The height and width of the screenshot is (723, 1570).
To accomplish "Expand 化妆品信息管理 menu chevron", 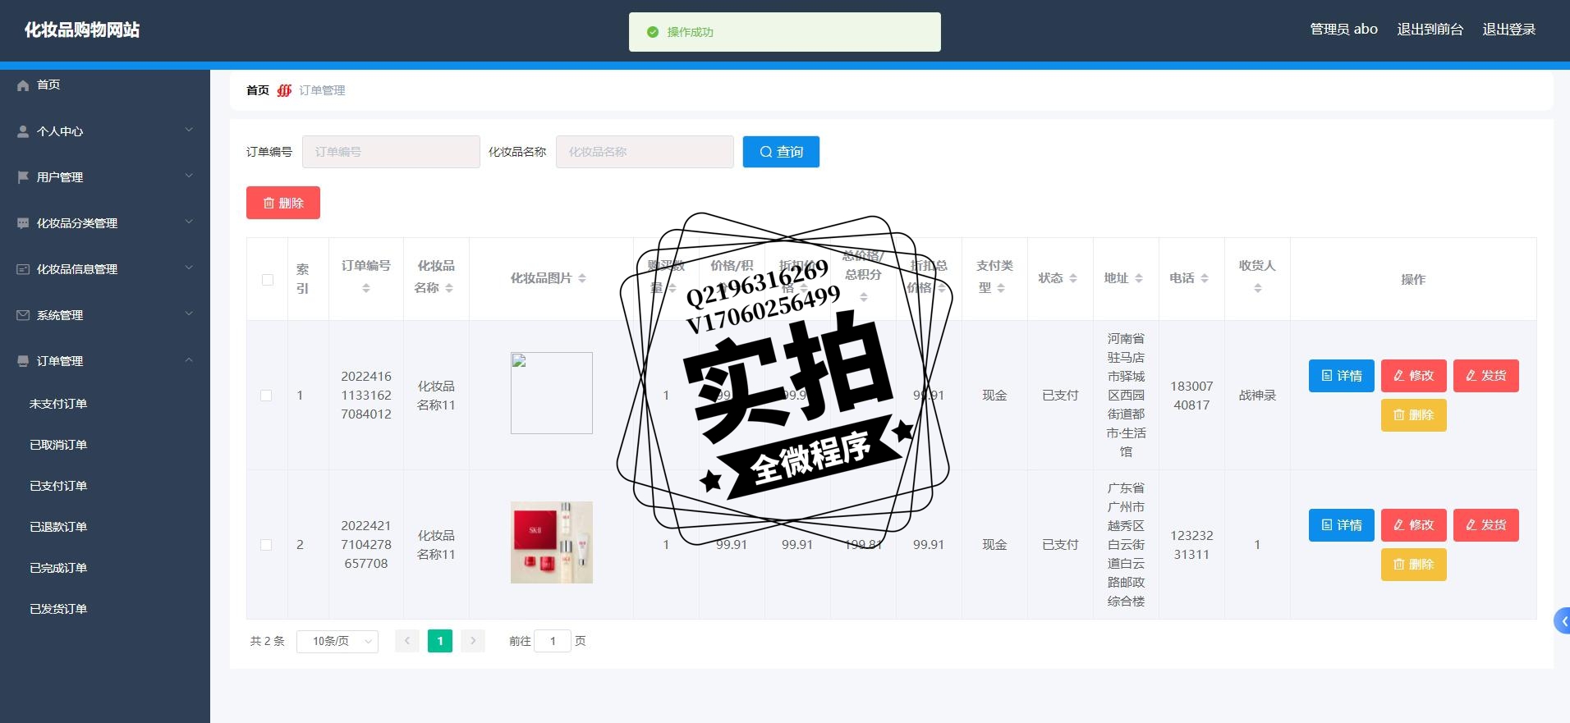I will (189, 268).
